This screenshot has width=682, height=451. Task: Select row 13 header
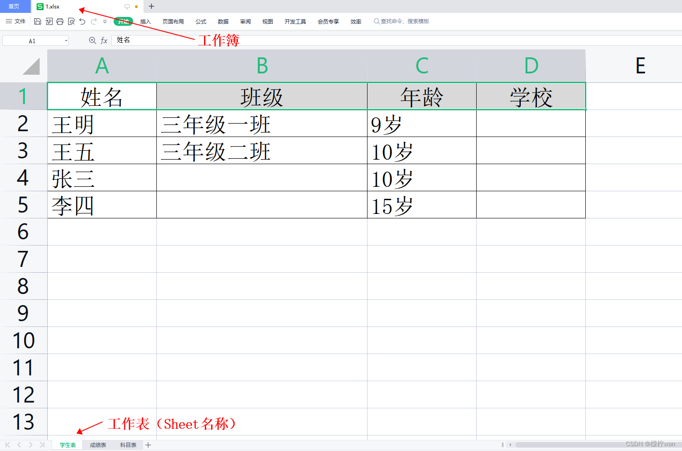click(x=23, y=422)
